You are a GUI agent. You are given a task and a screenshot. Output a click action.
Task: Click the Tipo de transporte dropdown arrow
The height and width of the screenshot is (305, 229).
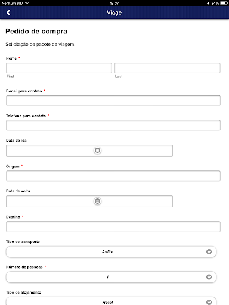209,252
